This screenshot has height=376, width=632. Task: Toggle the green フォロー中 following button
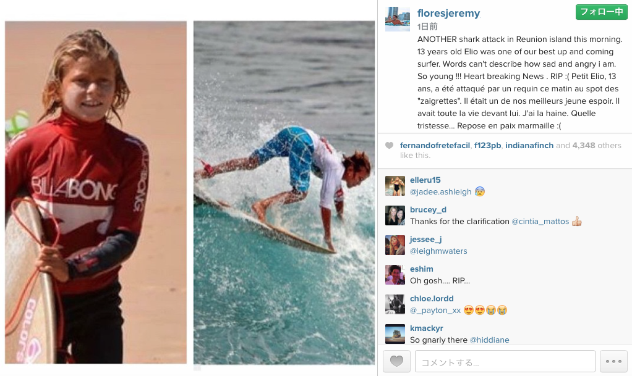click(x=601, y=12)
